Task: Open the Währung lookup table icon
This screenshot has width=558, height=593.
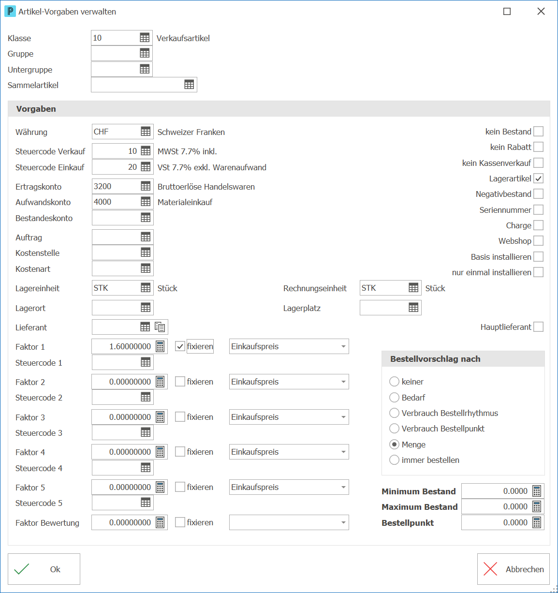Action: point(146,132)
